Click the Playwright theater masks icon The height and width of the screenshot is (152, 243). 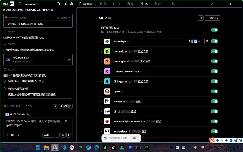tap(107, 42)
